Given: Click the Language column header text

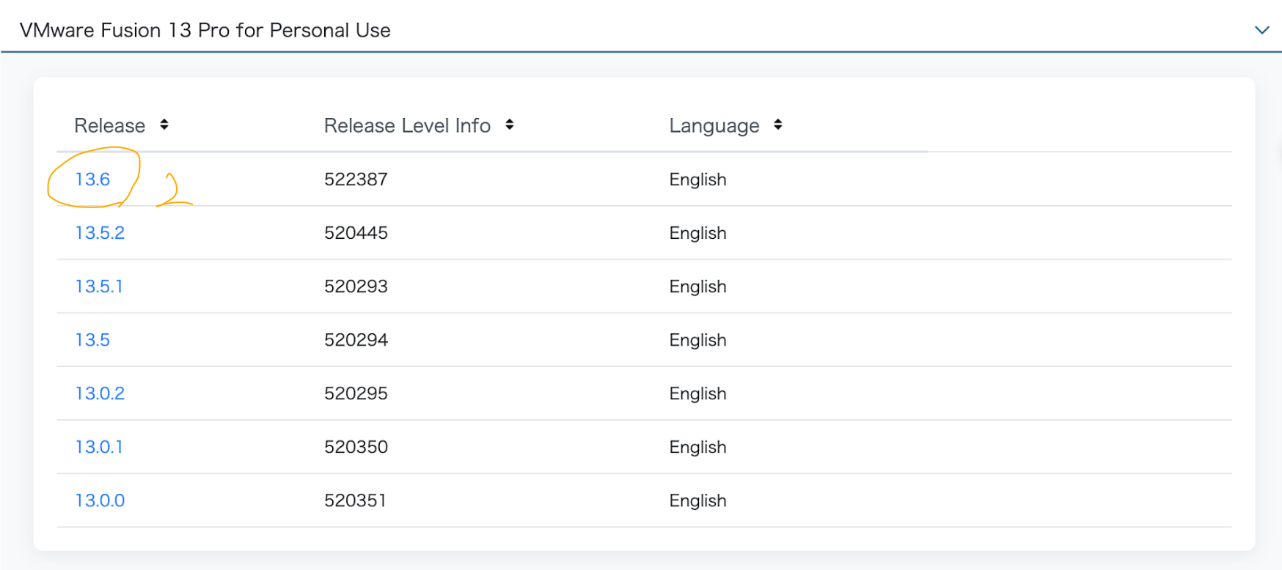Looking at the screenshot, I should (x=714, y=126).
